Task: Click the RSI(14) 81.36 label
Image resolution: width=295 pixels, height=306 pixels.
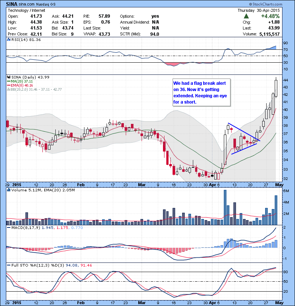Action: click(26, 39)
